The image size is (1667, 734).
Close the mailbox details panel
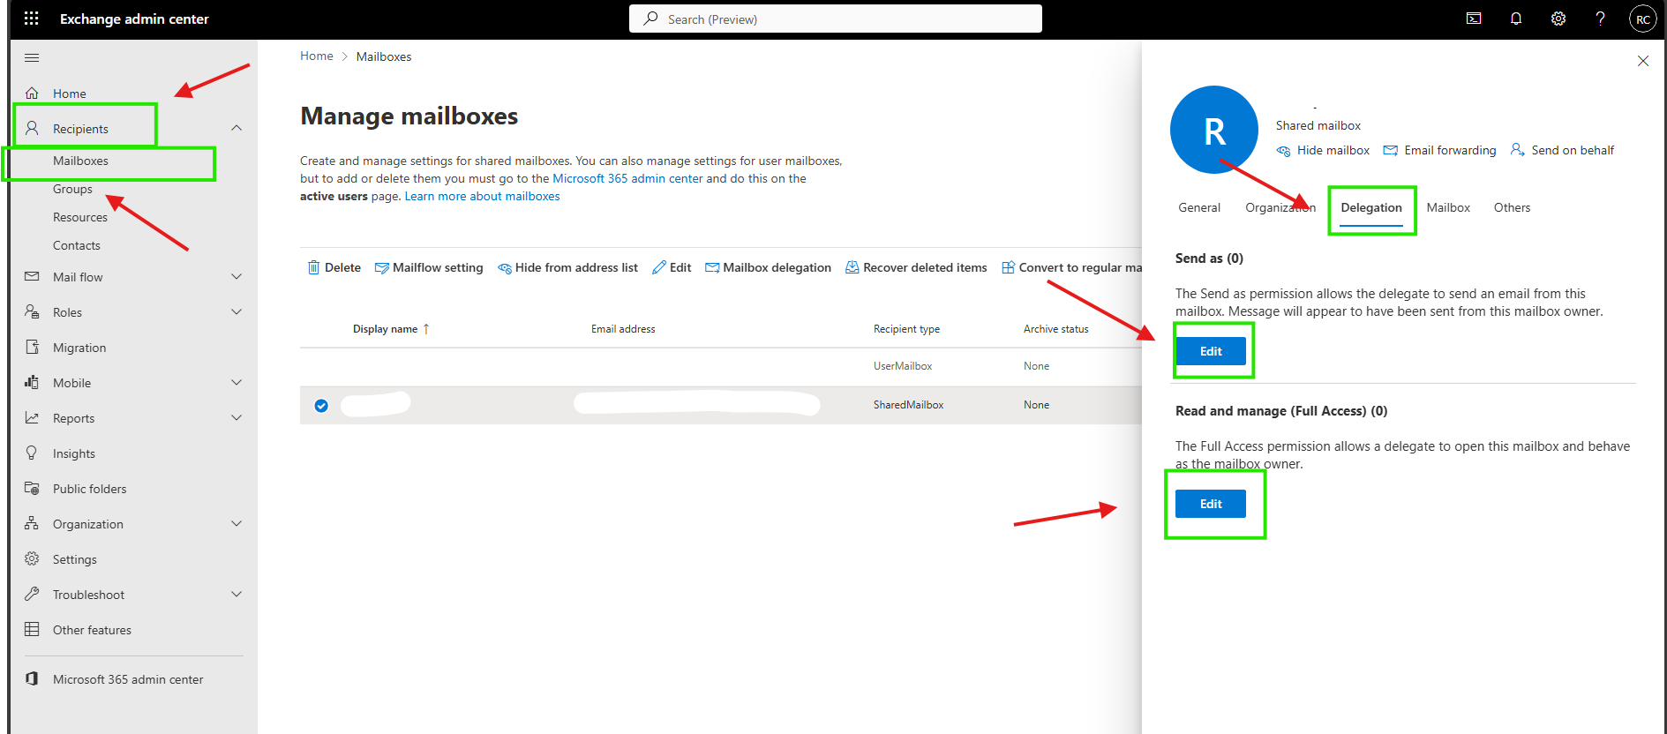pos(1642,61)
